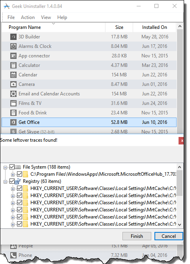This screenshot has width=190, height=264.
Task: Select the 3D Builder app icon
Action: pos(13,37)
